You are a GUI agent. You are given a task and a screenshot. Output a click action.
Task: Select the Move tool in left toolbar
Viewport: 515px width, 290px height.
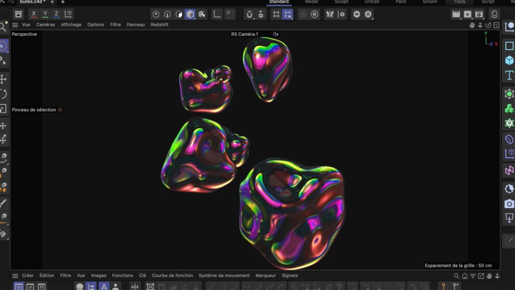point(3,79)
